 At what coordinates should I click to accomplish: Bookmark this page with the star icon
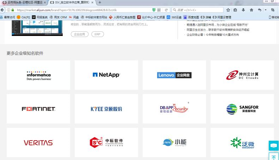click(228, 10)
